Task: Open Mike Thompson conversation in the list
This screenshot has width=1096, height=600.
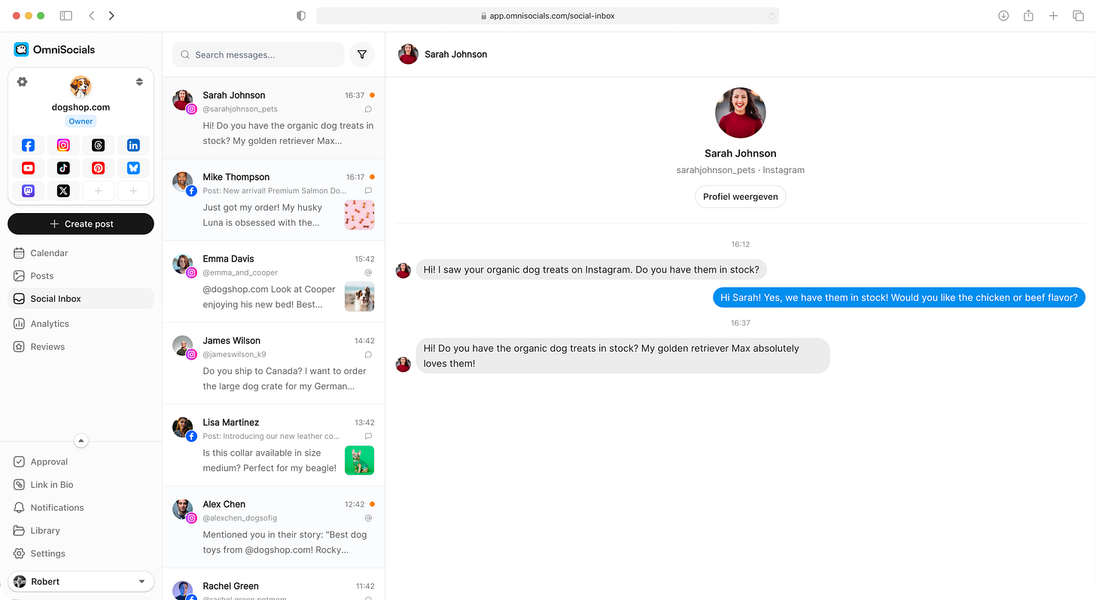Action: 273,199
